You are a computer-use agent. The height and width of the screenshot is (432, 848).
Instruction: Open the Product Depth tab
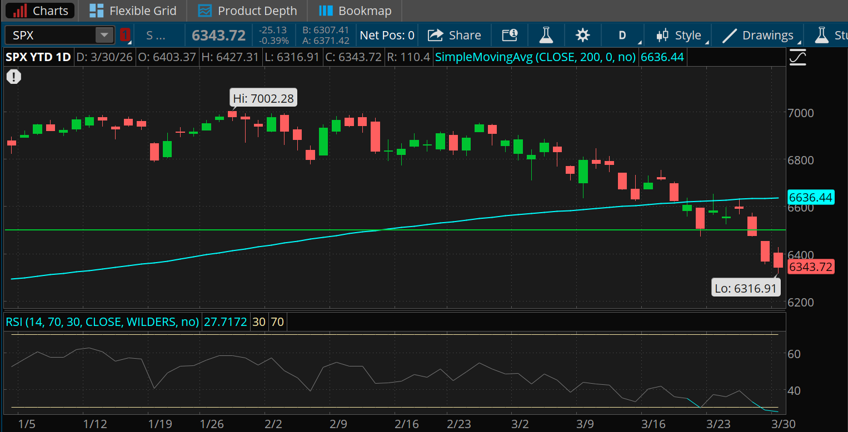[x=246, y=11]
